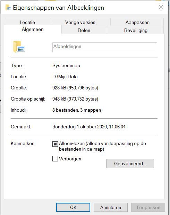Click the Toepassen button
170x215 pixels.
pyautogui.click(x=148, y=207)
